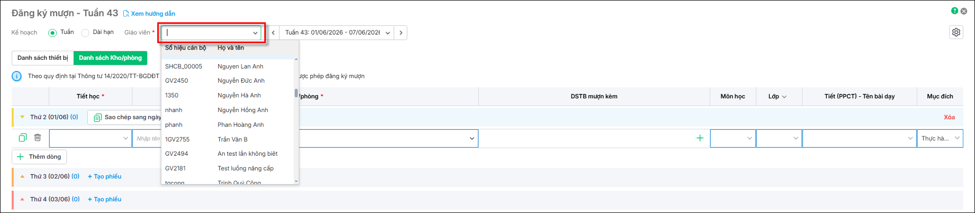
Task: Delete the row using the trash icon
Action: pyautogui.click(x=38, y=137)
